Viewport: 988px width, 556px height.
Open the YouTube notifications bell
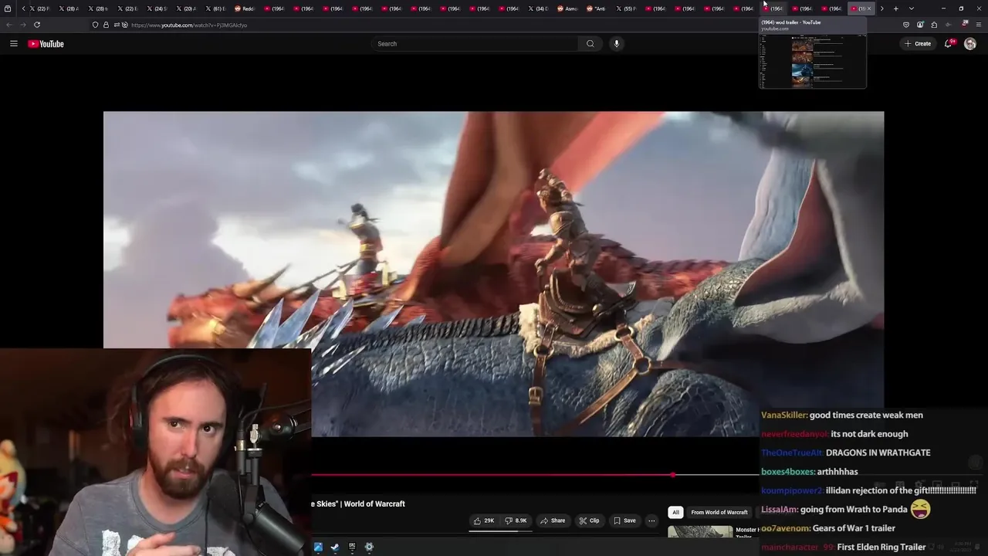(x=949, y=43)
